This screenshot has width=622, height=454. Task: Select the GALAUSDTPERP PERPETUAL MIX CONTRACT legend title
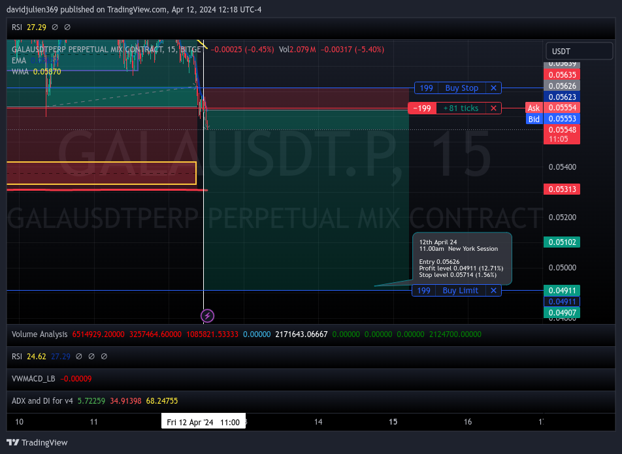(x=107, y=50)
